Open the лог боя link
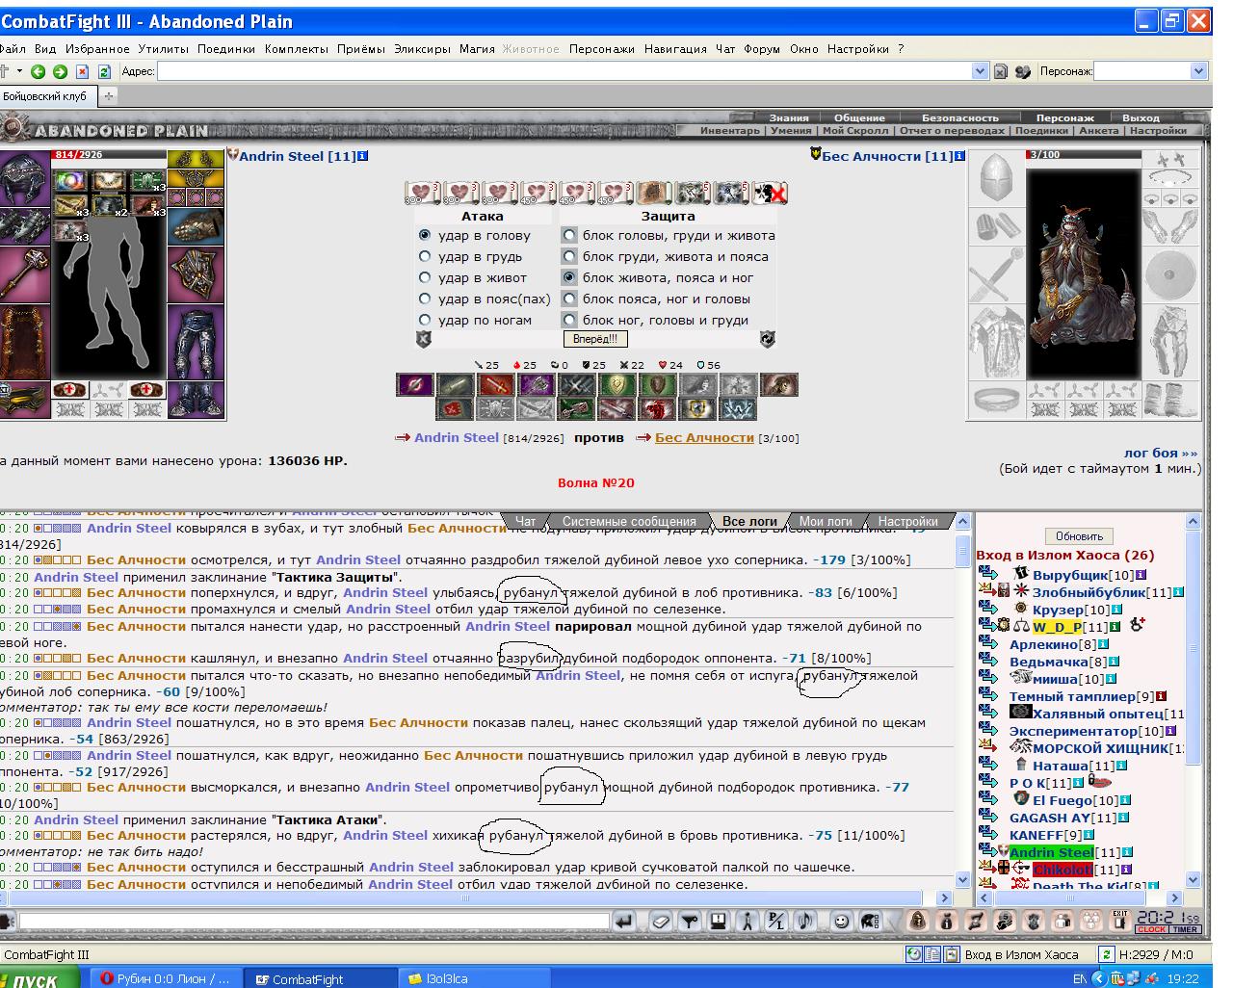The width and height of the screenshot is (1233, 988). pyautogui.click(x=1161, y=453)
